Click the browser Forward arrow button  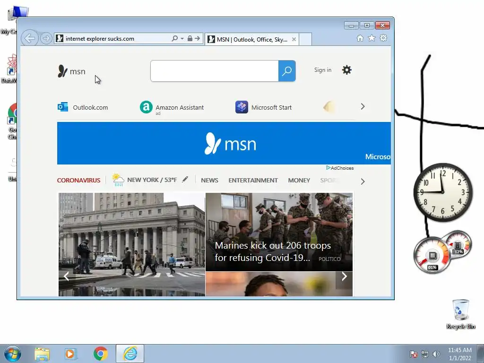point(46,38)
